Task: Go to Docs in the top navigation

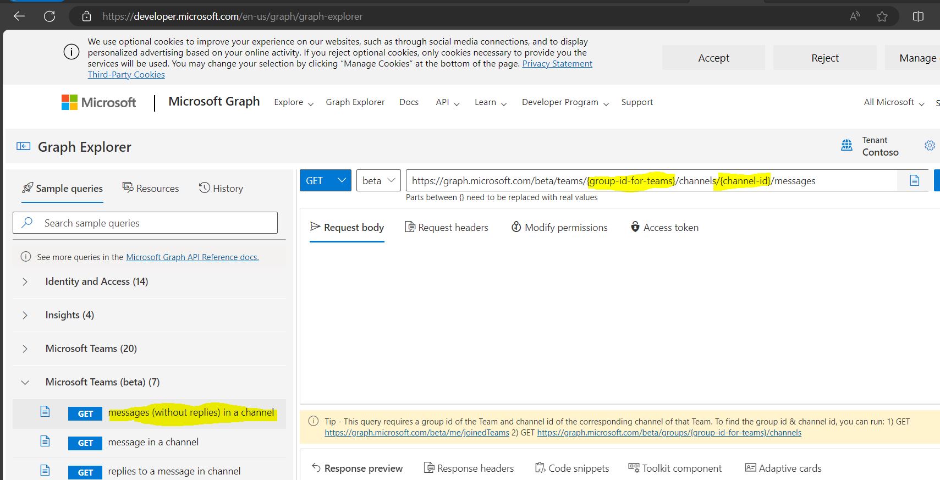Action: (409, 102)
